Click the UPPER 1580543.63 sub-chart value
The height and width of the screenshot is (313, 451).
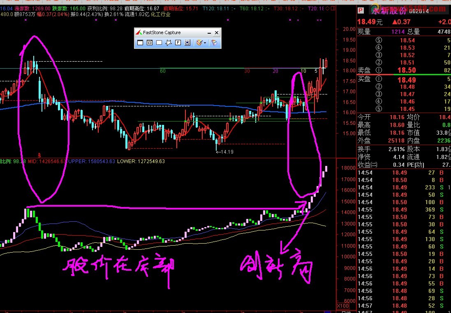pos(91,161)
